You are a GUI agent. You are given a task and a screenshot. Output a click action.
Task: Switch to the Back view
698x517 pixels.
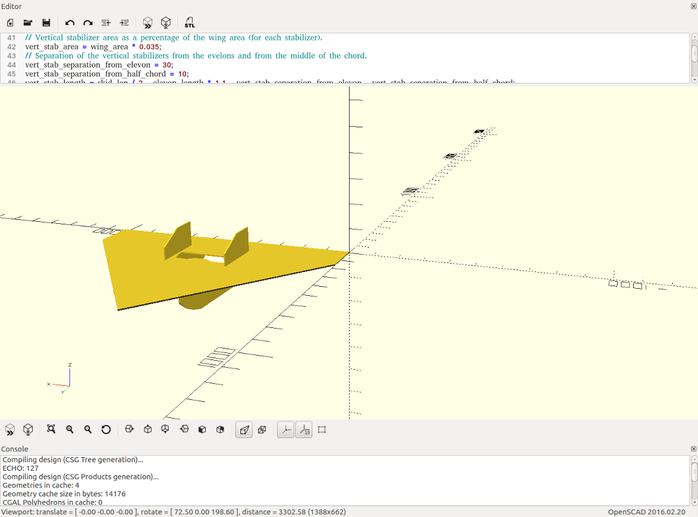tap(220, 430)
